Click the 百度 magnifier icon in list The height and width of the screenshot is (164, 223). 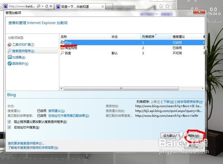62,53
